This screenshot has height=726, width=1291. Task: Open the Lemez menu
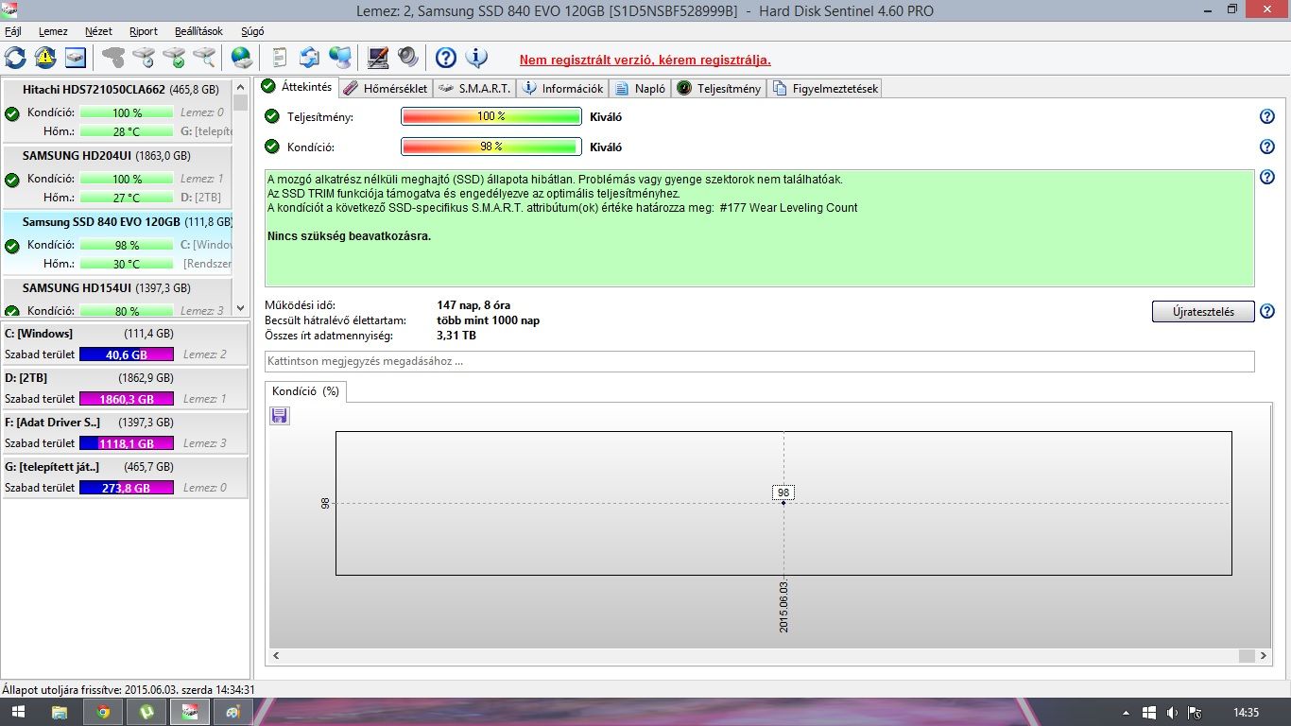53,31
